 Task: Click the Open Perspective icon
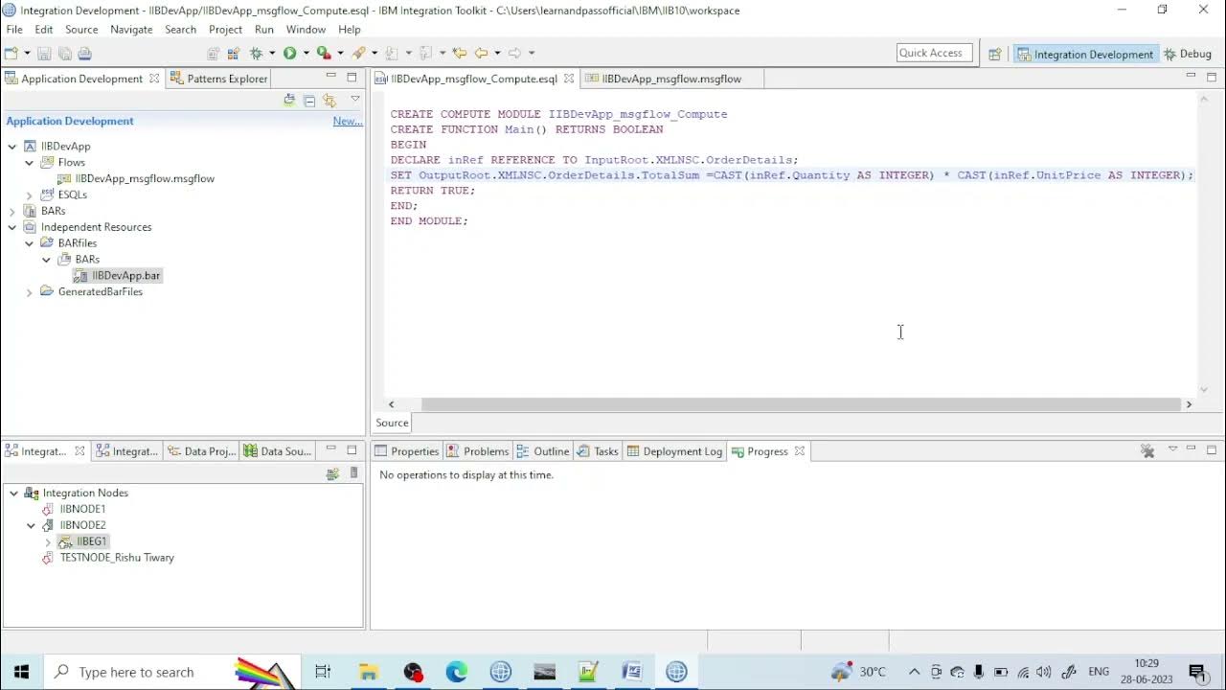click(x=994, y=54)
